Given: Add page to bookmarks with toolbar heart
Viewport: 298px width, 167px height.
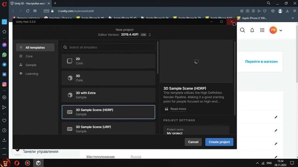Looking at the screenshot, I should pos(265,11).
